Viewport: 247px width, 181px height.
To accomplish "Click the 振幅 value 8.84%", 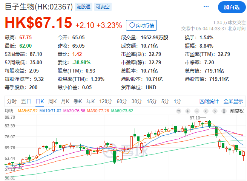I will (206, 46).
